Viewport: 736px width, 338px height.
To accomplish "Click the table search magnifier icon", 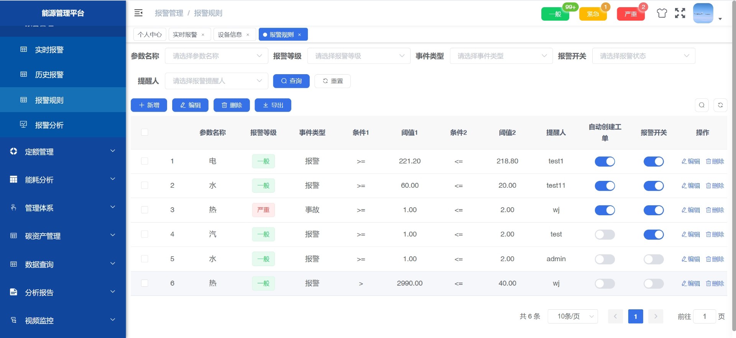I will [701, 105].
